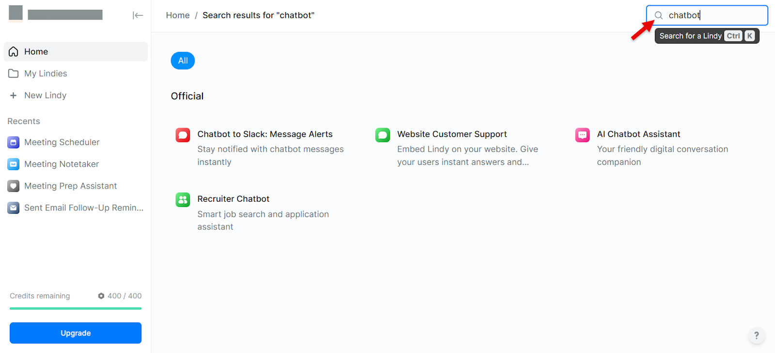This screenshot has width=775, height=353.
Task: Click "Smart job search and application assistant" description
Action: click(x=263, y=220)
